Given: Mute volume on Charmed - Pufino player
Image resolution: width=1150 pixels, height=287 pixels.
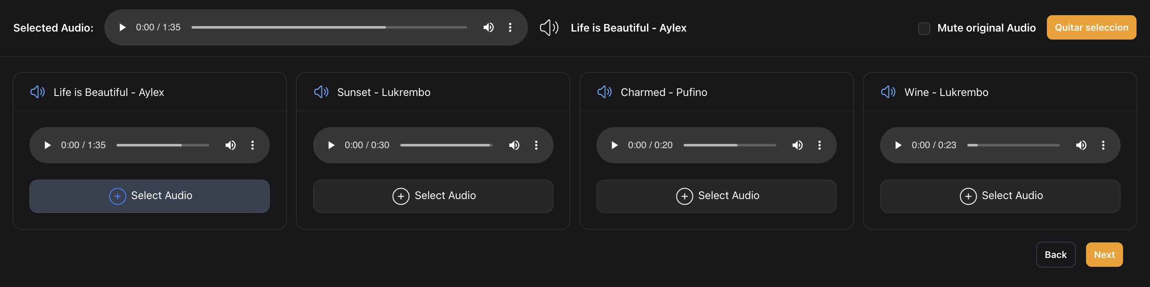Looking at the screenshot, I should [797, 146].
